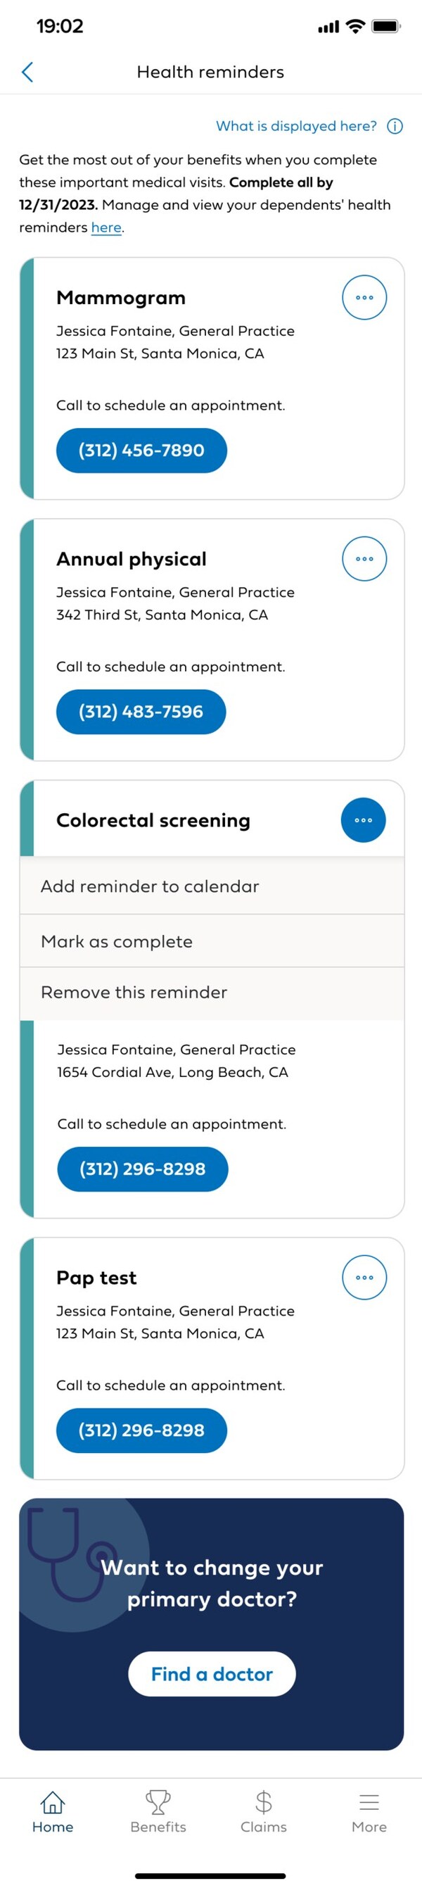Open Benefits trophy icon tab
The image size is (422, 1888).
[x=158, y=1801]
